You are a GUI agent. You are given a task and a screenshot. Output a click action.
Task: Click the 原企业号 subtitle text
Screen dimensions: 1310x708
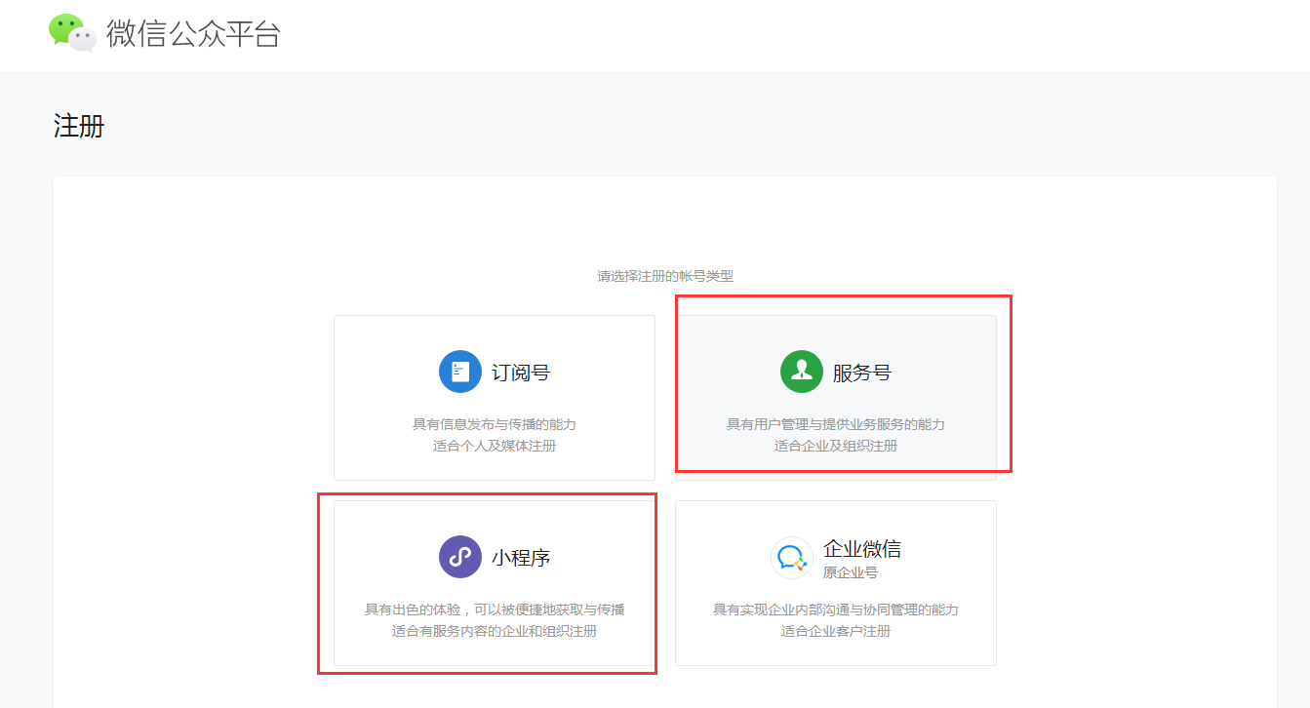click(x=851, y=572)
